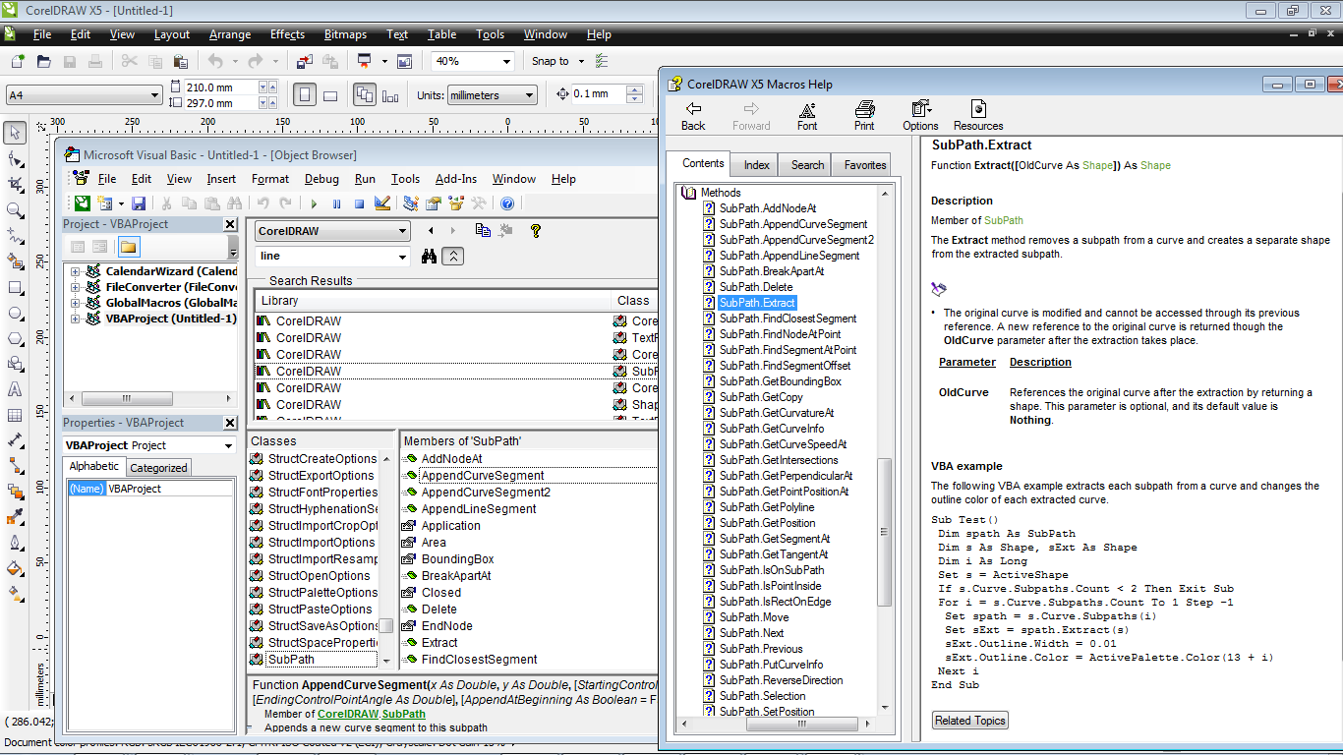This screenshot has height=755, width=1343.
Task: Switch to Index tab in Macros Help
Action: (756, 165)
